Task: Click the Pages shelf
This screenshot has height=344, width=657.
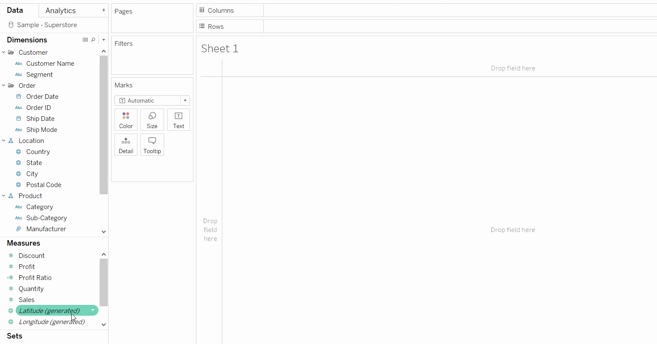Action: tap(152, 19)
